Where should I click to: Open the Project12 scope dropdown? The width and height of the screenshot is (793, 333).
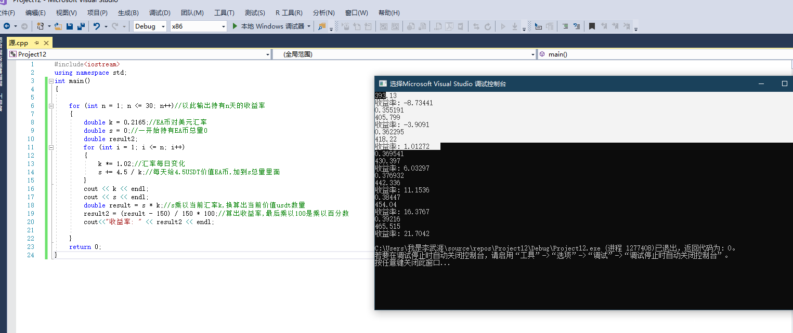coord(140,54)
